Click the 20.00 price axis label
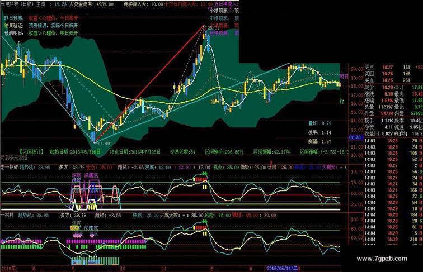The height and width of the screenshot is (272, 423). pos(356,69)
